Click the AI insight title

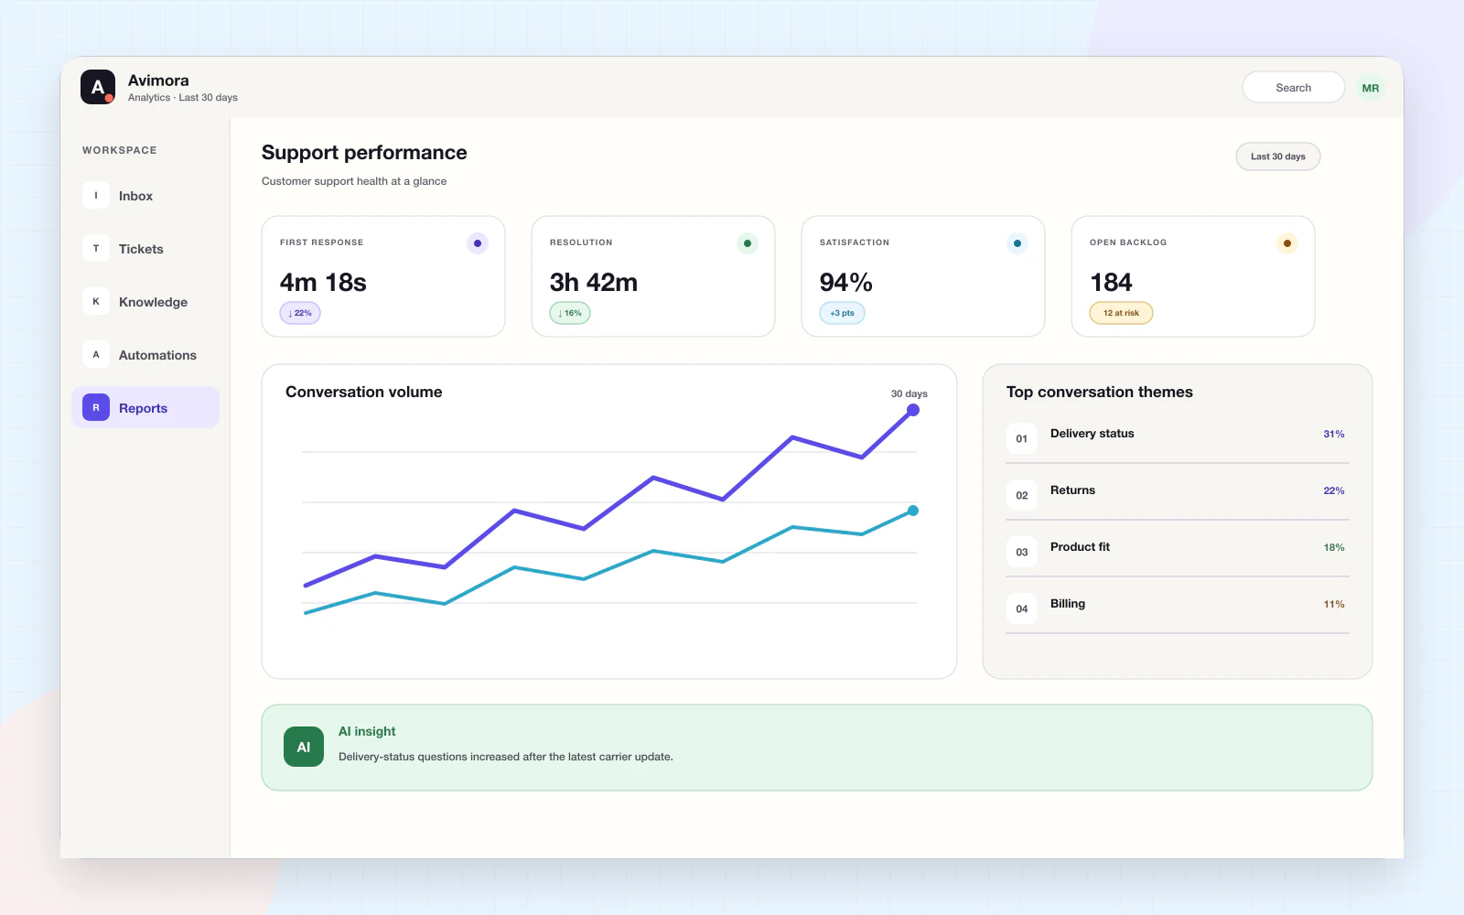(367, 731)
